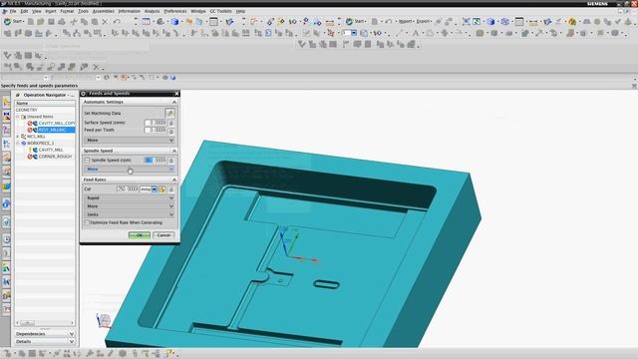Click the Undo arrow icon in left toolbar
This screenshot has height=359, width=638.
click(x=117, y=22)
